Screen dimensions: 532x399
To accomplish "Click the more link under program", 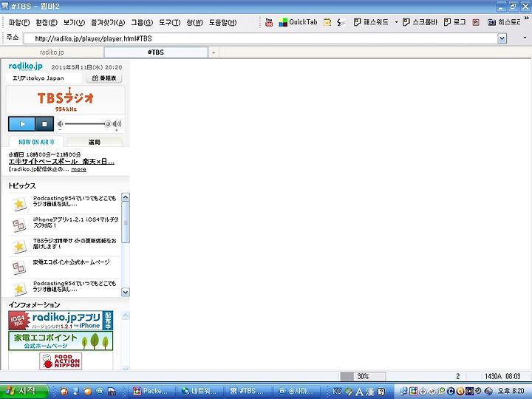I will click(x=79, y=169).
